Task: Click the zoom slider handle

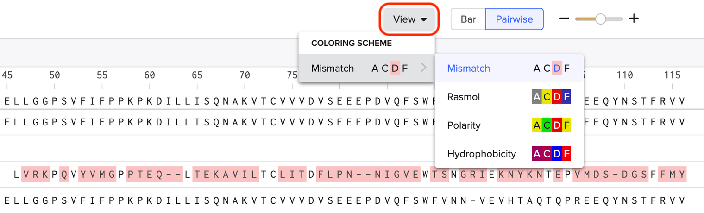Action: pyautogui.click(x=600, y=19)
